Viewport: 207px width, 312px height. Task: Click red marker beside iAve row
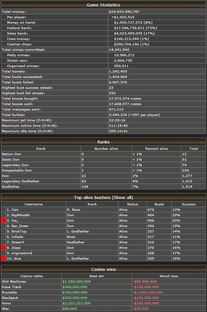click(4, 258)
